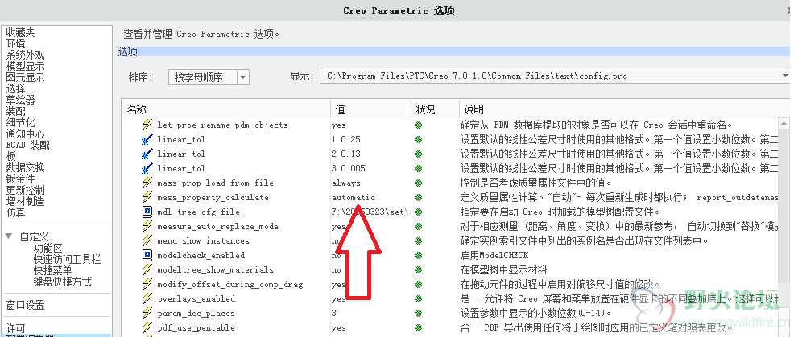Screen dimensions: 798x337
Task: Select the modelcheck_enabled option name
Action: [x=201, y=255]
